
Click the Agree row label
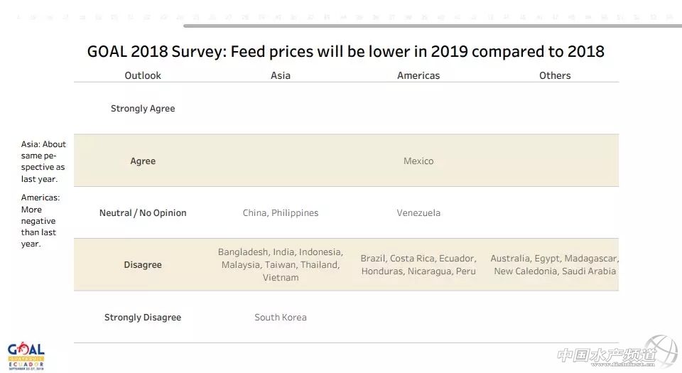click(143, 161)
